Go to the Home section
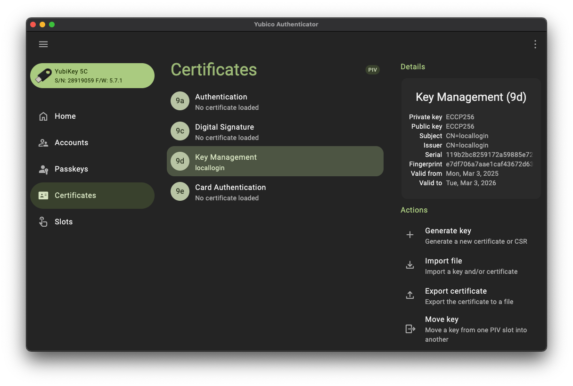This screenshot has height=386, width=573. pyautogui.click(x=92, y=116)
